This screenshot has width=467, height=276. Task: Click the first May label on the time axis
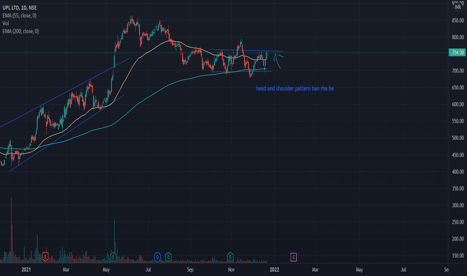(106, 270)
